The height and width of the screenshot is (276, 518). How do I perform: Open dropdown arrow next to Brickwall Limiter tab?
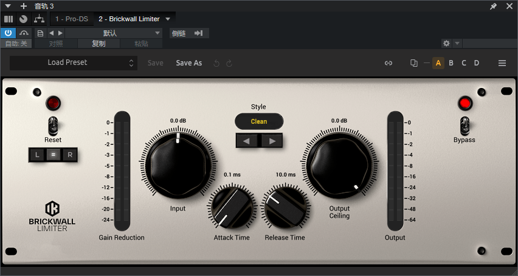[x=168, y=19]
